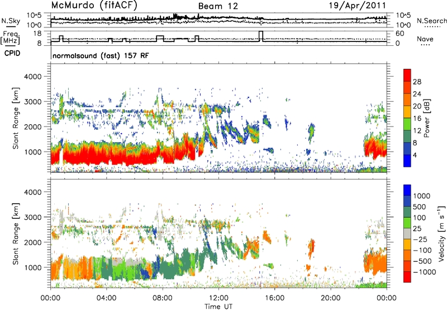Screen dimensions: 447x310
Task: Click the red -1000 velocity colorbar segment
Action: coord(407,277)
